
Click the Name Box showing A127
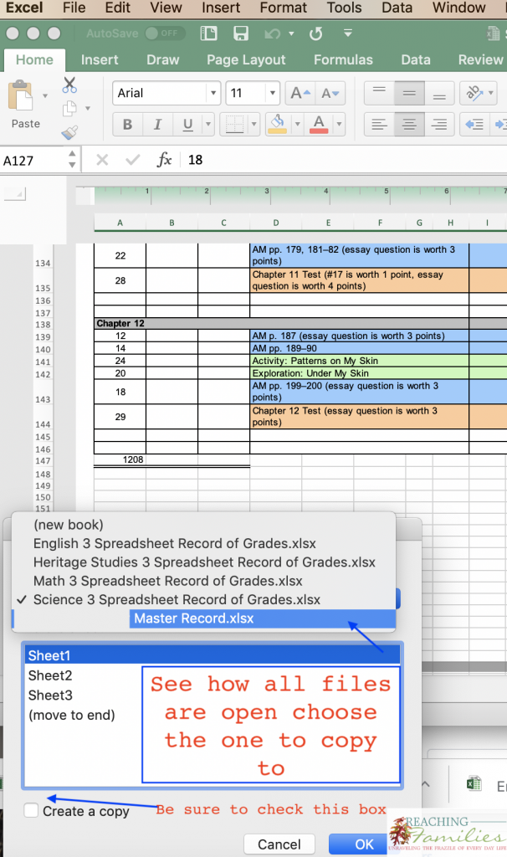click(x=33, y=160)
